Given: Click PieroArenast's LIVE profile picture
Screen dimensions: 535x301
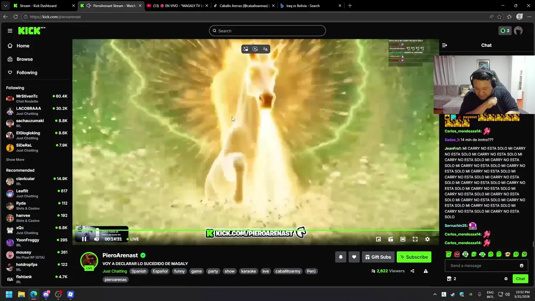Looking at the screenshot, I should [x=89, y=261].
